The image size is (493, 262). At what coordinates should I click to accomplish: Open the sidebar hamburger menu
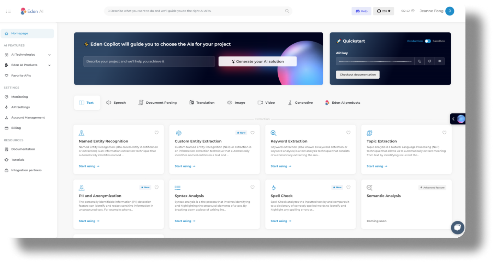pyautogui.click(x=8, y=11)
